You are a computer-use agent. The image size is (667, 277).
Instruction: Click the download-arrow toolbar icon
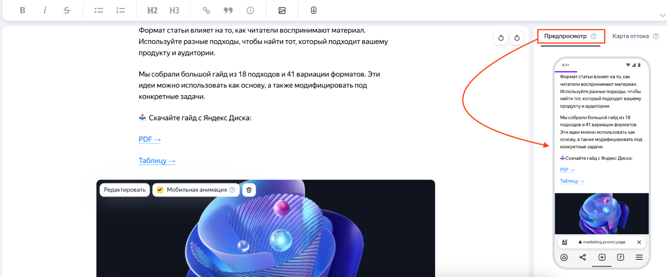314,10
